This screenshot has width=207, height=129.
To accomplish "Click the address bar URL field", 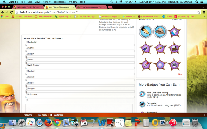I will (x=108, y=12).
